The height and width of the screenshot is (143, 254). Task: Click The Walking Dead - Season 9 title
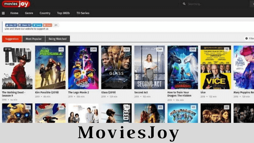point(14,94)
